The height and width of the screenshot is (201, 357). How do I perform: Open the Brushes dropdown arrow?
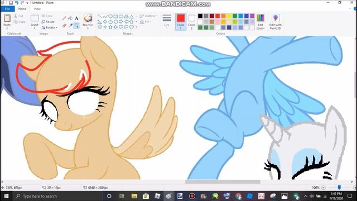coord(88,28)
